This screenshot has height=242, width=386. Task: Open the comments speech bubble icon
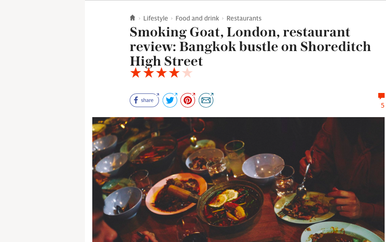(381, 96)
